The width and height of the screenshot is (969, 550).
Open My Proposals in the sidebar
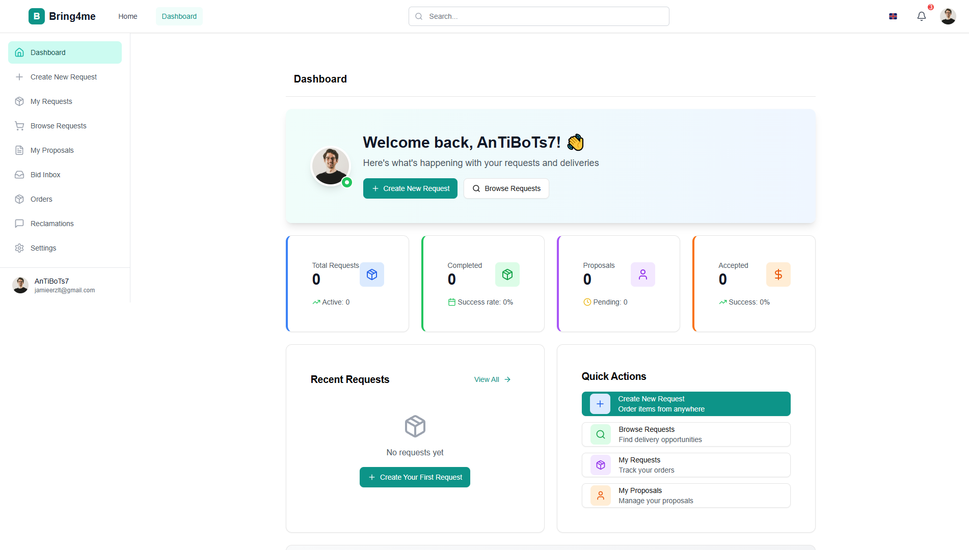[x=65, y=150]
